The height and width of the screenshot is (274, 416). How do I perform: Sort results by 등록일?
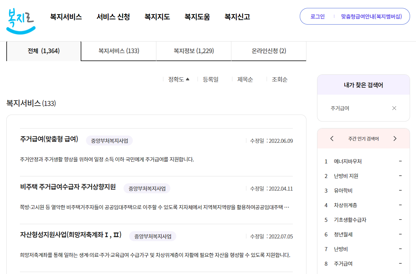(x=211, y=79)
